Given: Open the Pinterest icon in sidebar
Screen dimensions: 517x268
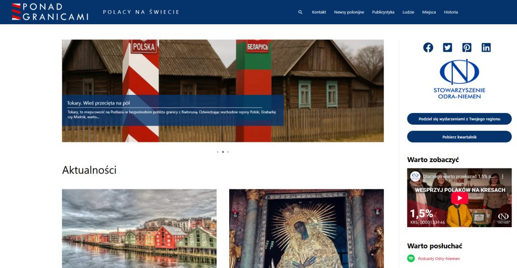Looking at the screenshot, I should tap(467, 47).
